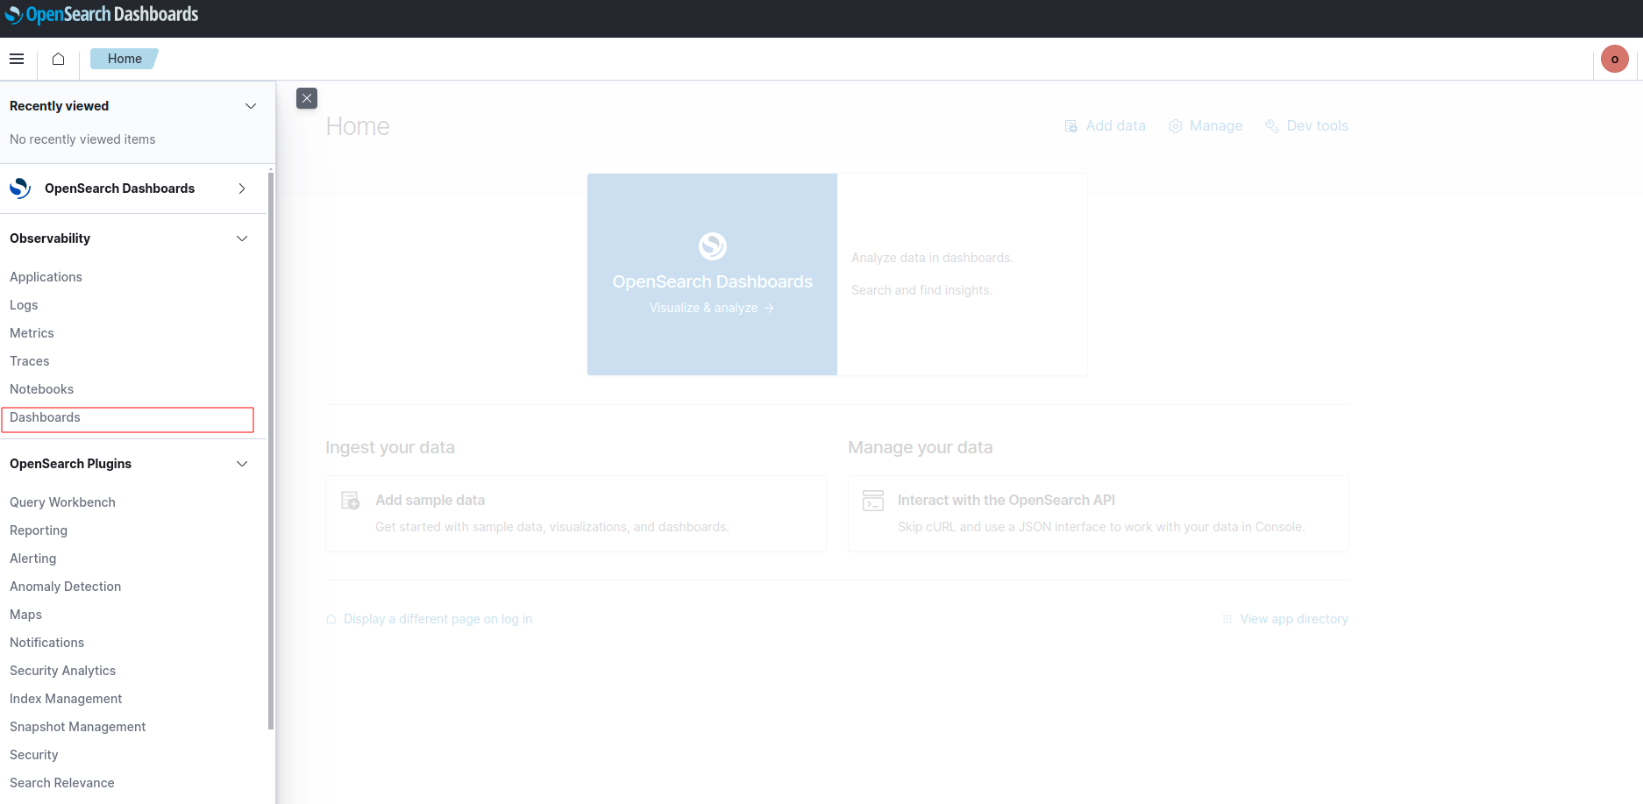The image size is (1643, 804).
Task: Click Interact with the OpenSearch API title
Action: pyautogui.click(x=1006, y=500)
